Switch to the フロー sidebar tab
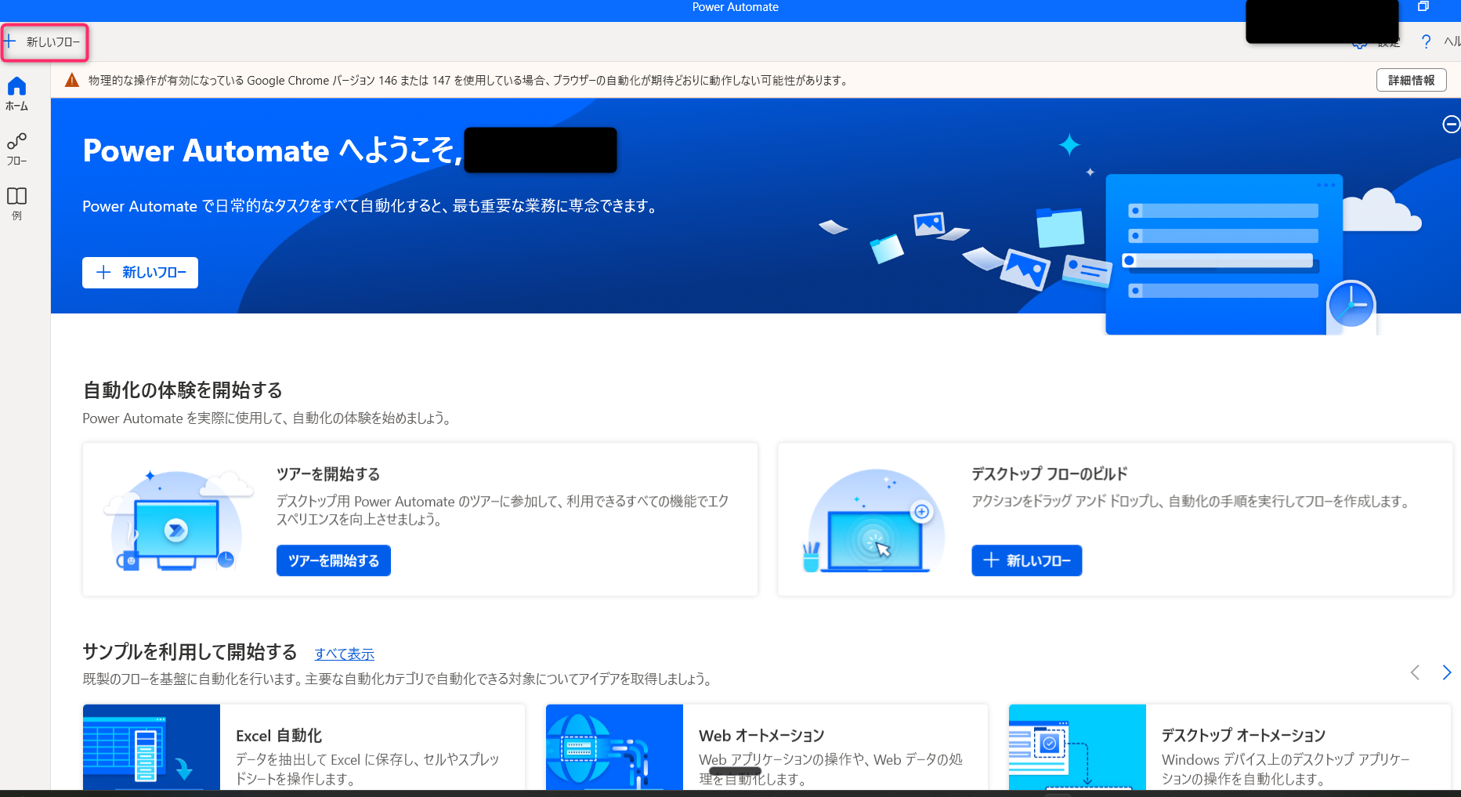Viewport: 1461px width, 797px height. (16, 149)
